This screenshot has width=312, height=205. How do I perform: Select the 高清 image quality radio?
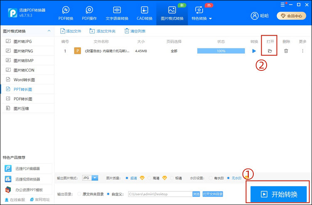149,178
